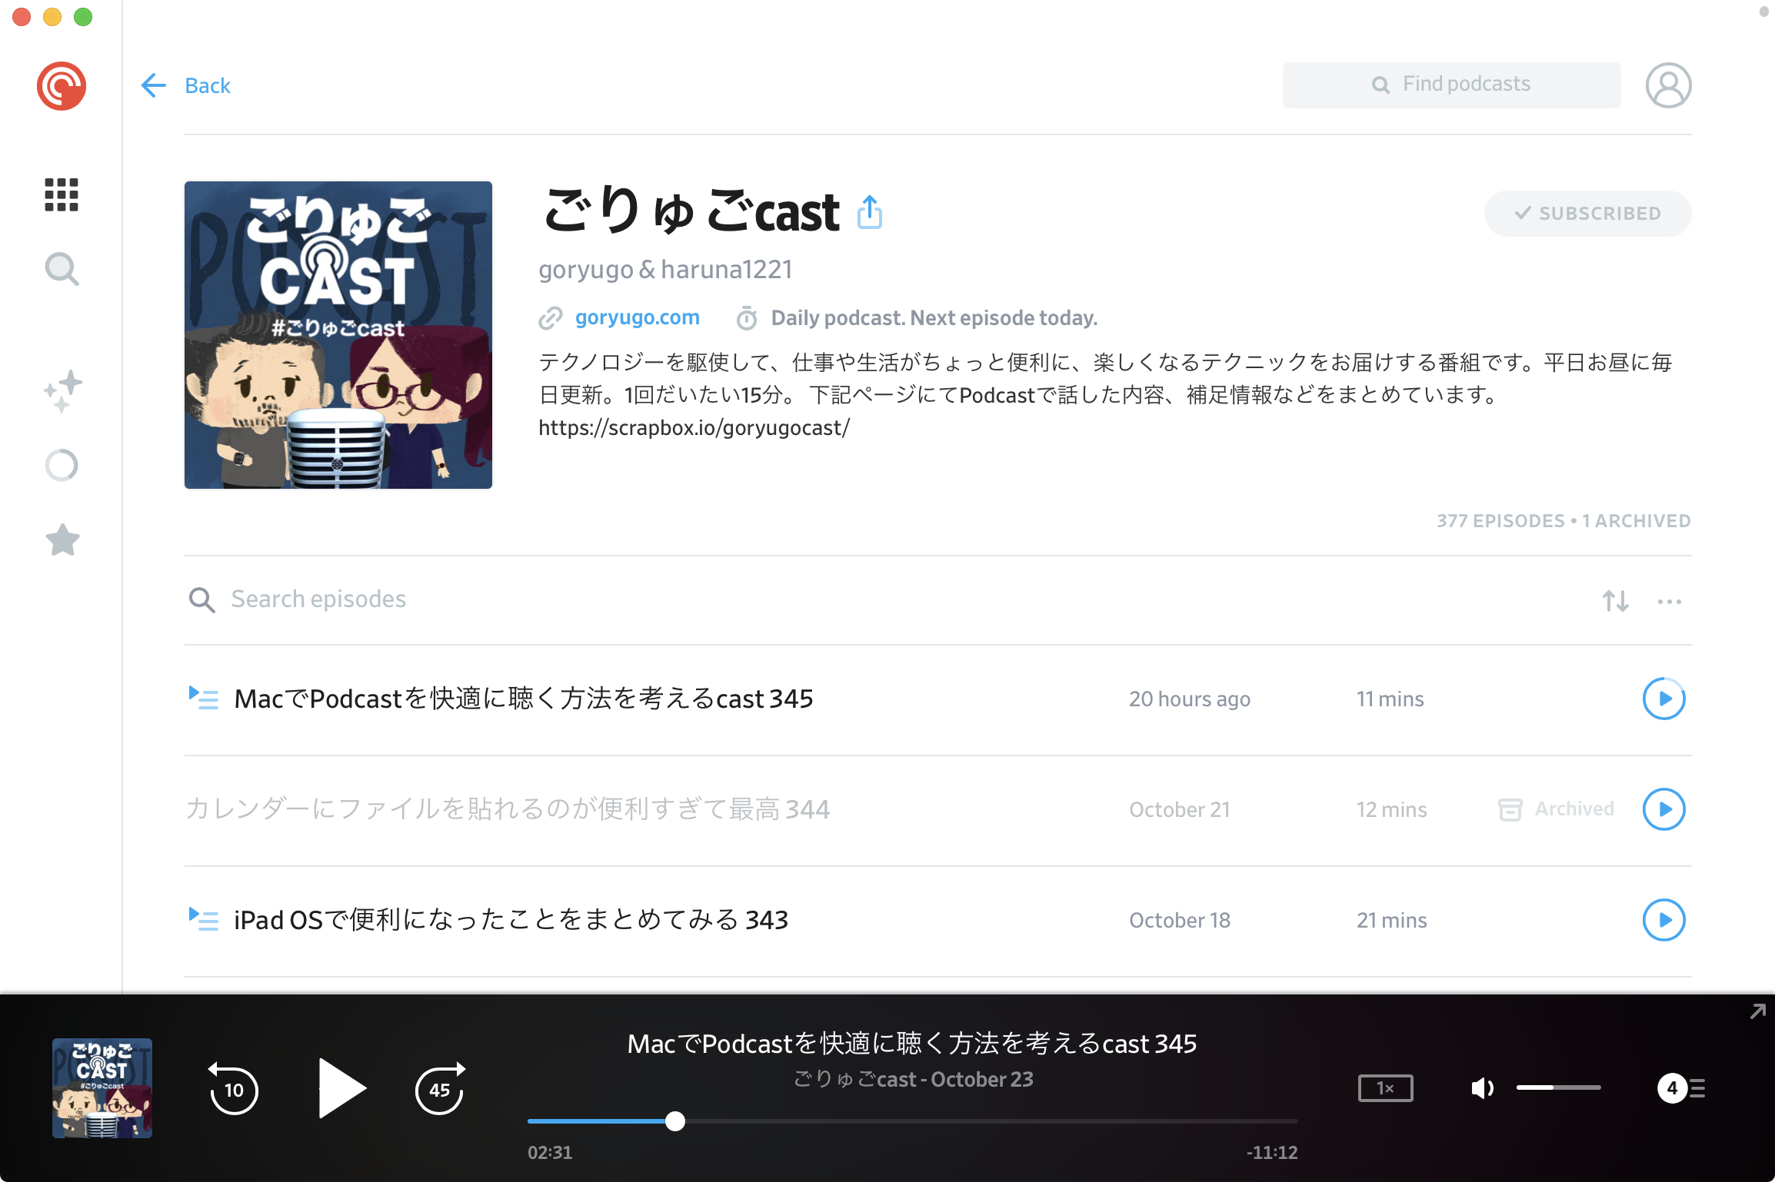1775x1182 pixels.
Task: Mute audio with the speaker icon
Action: click(x=1481, y=1088)
